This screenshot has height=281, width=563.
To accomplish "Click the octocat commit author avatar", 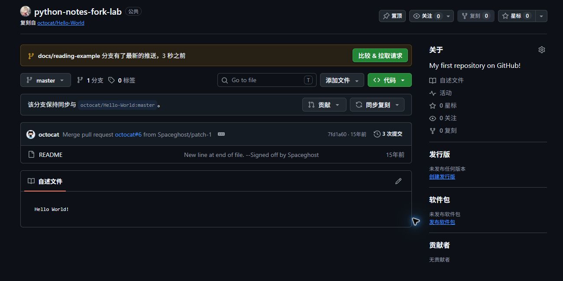I will 31,134.
